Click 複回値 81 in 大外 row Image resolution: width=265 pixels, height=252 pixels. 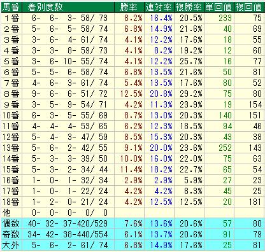tap(257, 245)
